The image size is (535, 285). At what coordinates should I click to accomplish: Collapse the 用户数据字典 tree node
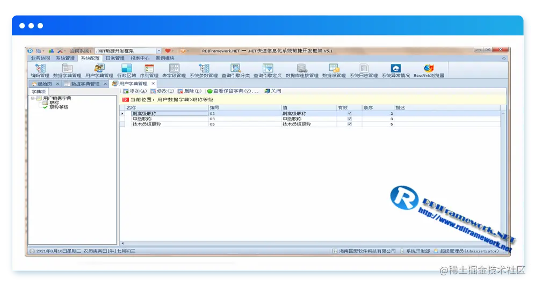pos(33,98)
